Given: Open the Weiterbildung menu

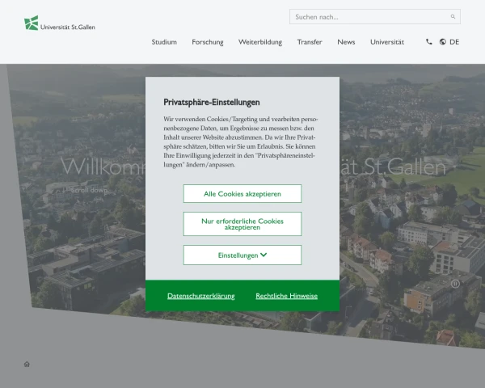Looking at the screenshot, I should (x=260, y=42).
